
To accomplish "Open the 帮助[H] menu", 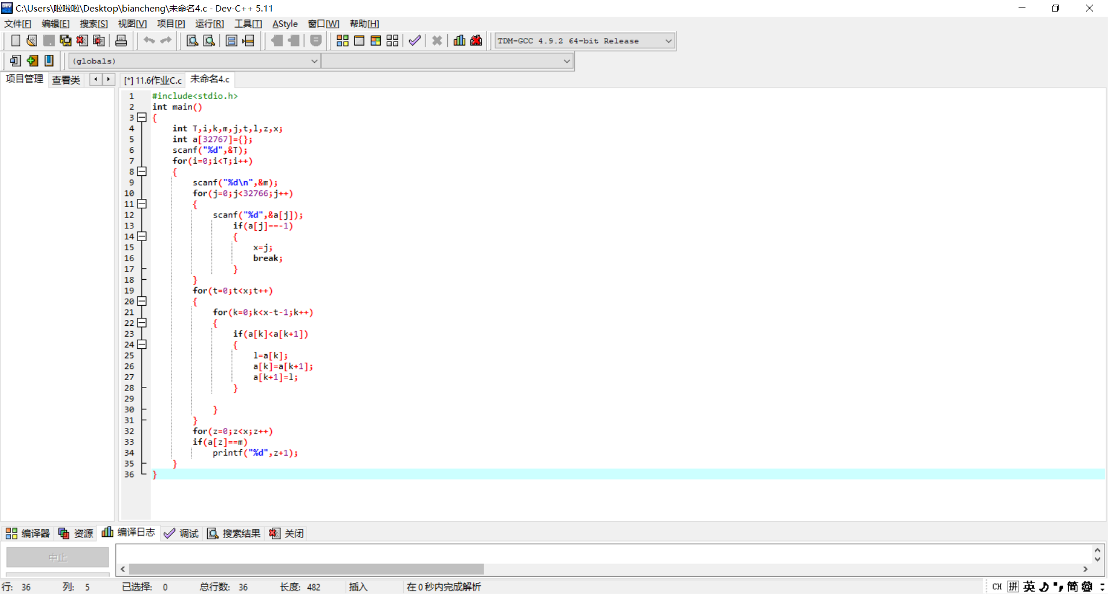I will tap(364, 24).
